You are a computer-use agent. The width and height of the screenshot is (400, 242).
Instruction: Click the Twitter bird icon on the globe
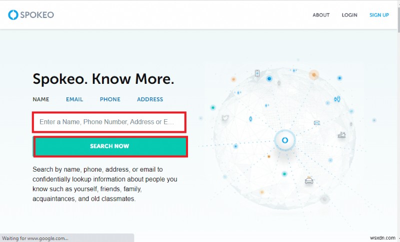[x=225, y=118]
